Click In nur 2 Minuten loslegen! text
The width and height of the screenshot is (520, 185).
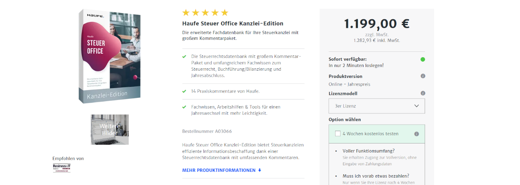356,65
